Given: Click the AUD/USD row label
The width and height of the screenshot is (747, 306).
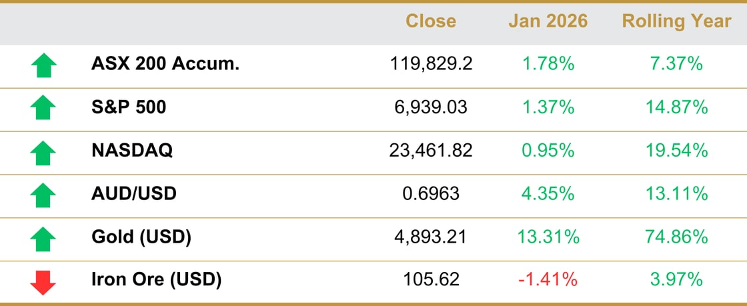Looking at the screenshot, I should [134, 194].
